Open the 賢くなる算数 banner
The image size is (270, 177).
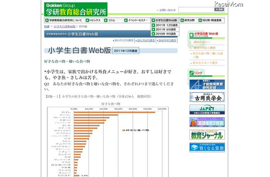point(207,147)
